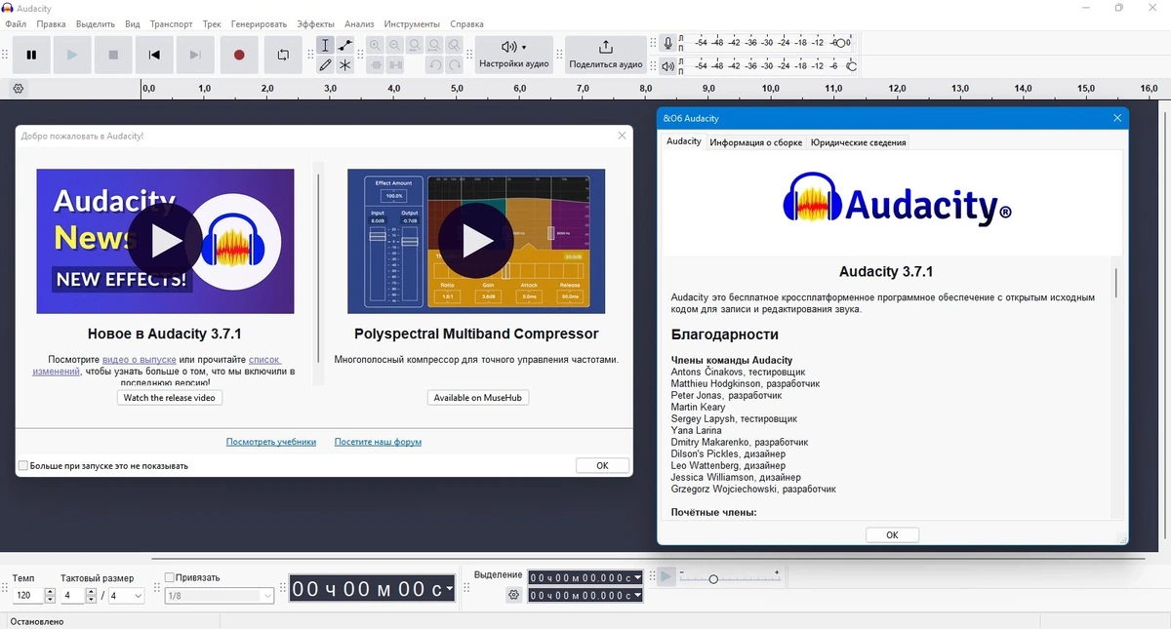Select the Multi-tool asterisk icon
Image resolution: width=1171 pixels, height=629 pixels.
pos(345,65)
